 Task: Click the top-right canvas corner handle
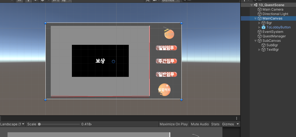pos(181,23)
